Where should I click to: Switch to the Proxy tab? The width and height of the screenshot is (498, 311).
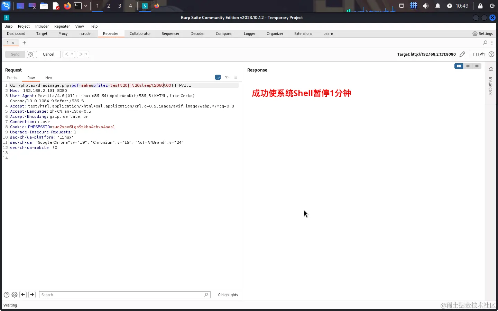63,34
